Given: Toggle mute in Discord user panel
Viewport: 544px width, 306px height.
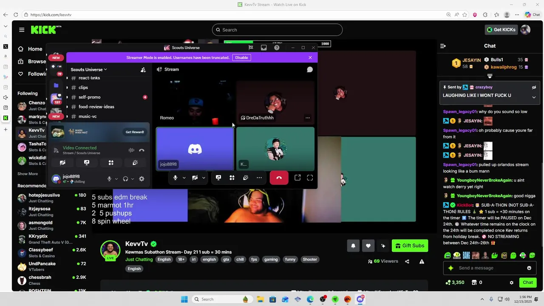Looking at the screenshot, I should 109,179.
